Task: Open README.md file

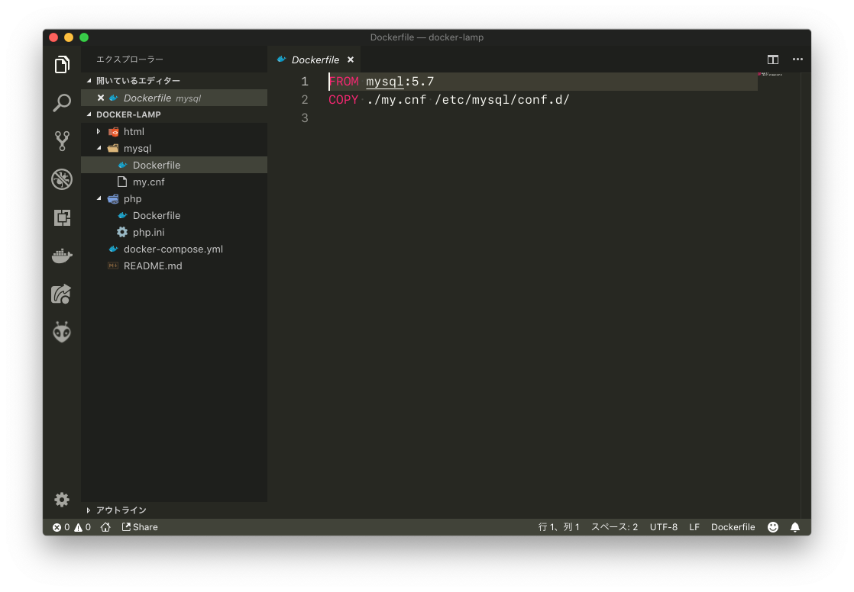Action: (x=174, y=266)
